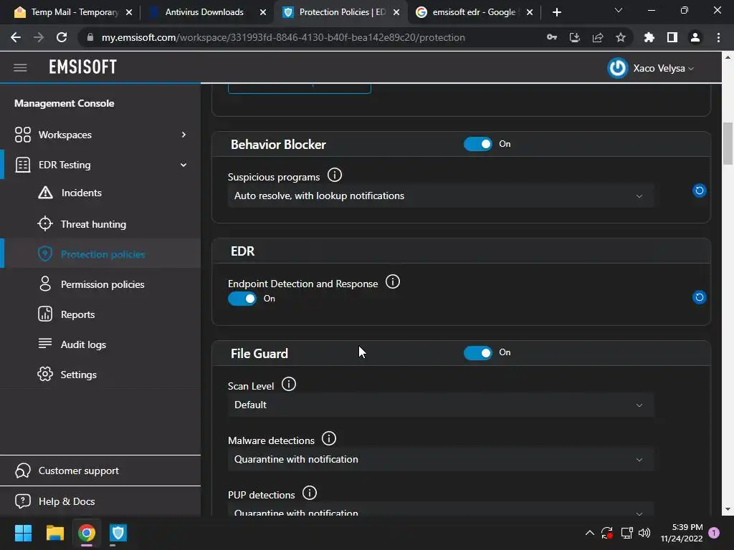Click the Settings gear icon in sidebar
734x550 pixels.
pyautogui.click(x=45, y=374)
